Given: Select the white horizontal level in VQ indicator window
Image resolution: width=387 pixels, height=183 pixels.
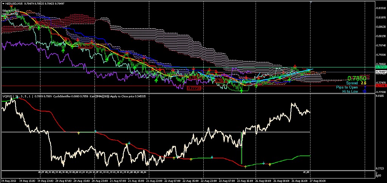Looking at the screenshot, I should [155, 132].
